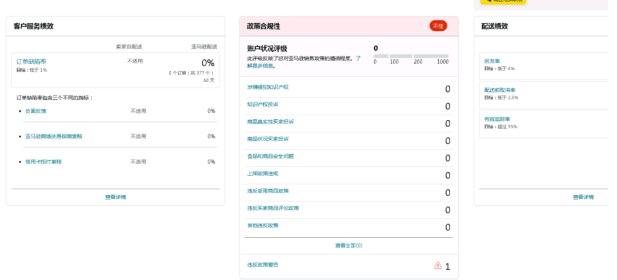617x280 pixels.
Task: Click 查看详情 in 客户服务绩效 card
Action: point(115,197)
